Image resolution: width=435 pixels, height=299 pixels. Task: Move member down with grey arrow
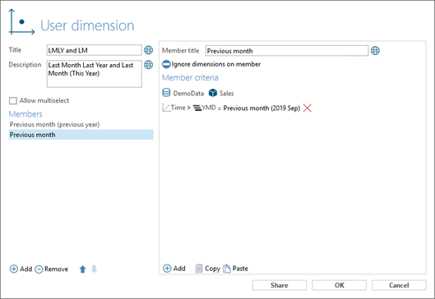coord(95,269)
